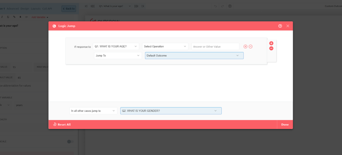Open 'In all other cases jump to' dropdown

tap(93, 111)
